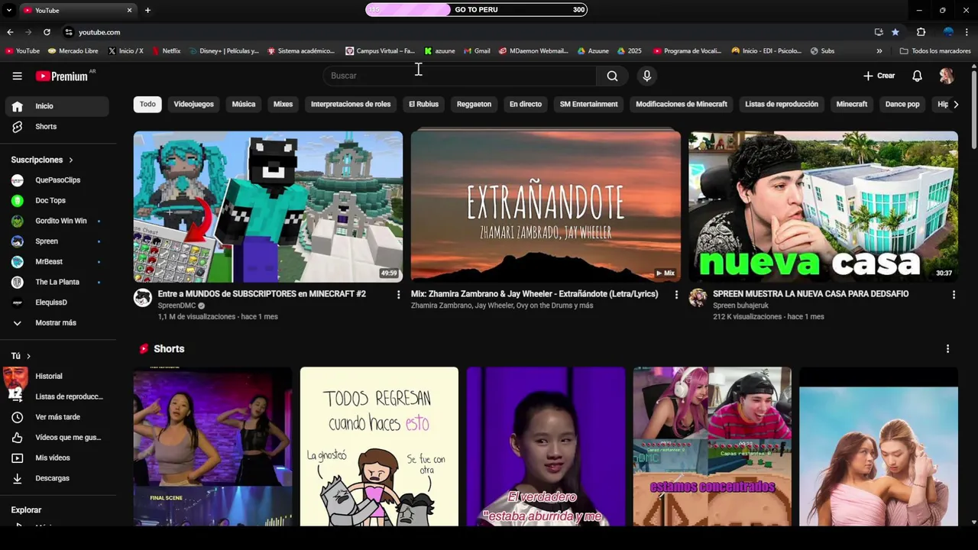Open the YouTube hamburger guide menu
This screenshot has width=978, height=550.
pyautogui.click(x=17, y=76)
